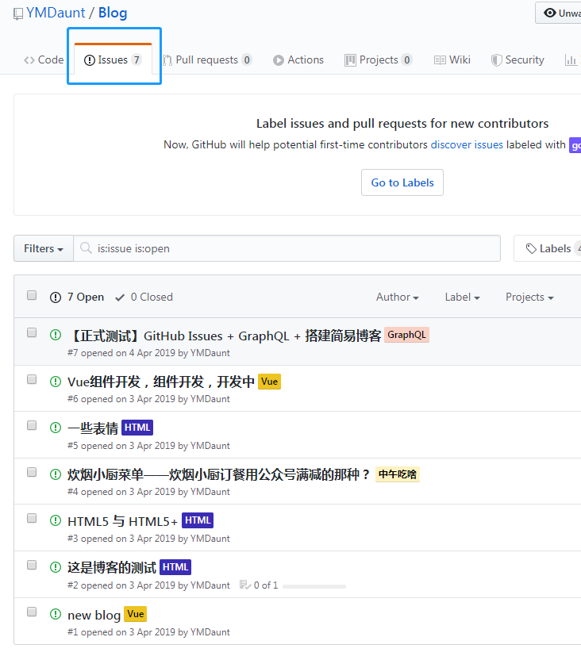The height and width of the screenshot is (660, 581).
Task: Click the YMDaunt author link on issue #4
Action: tap(210, 492)
